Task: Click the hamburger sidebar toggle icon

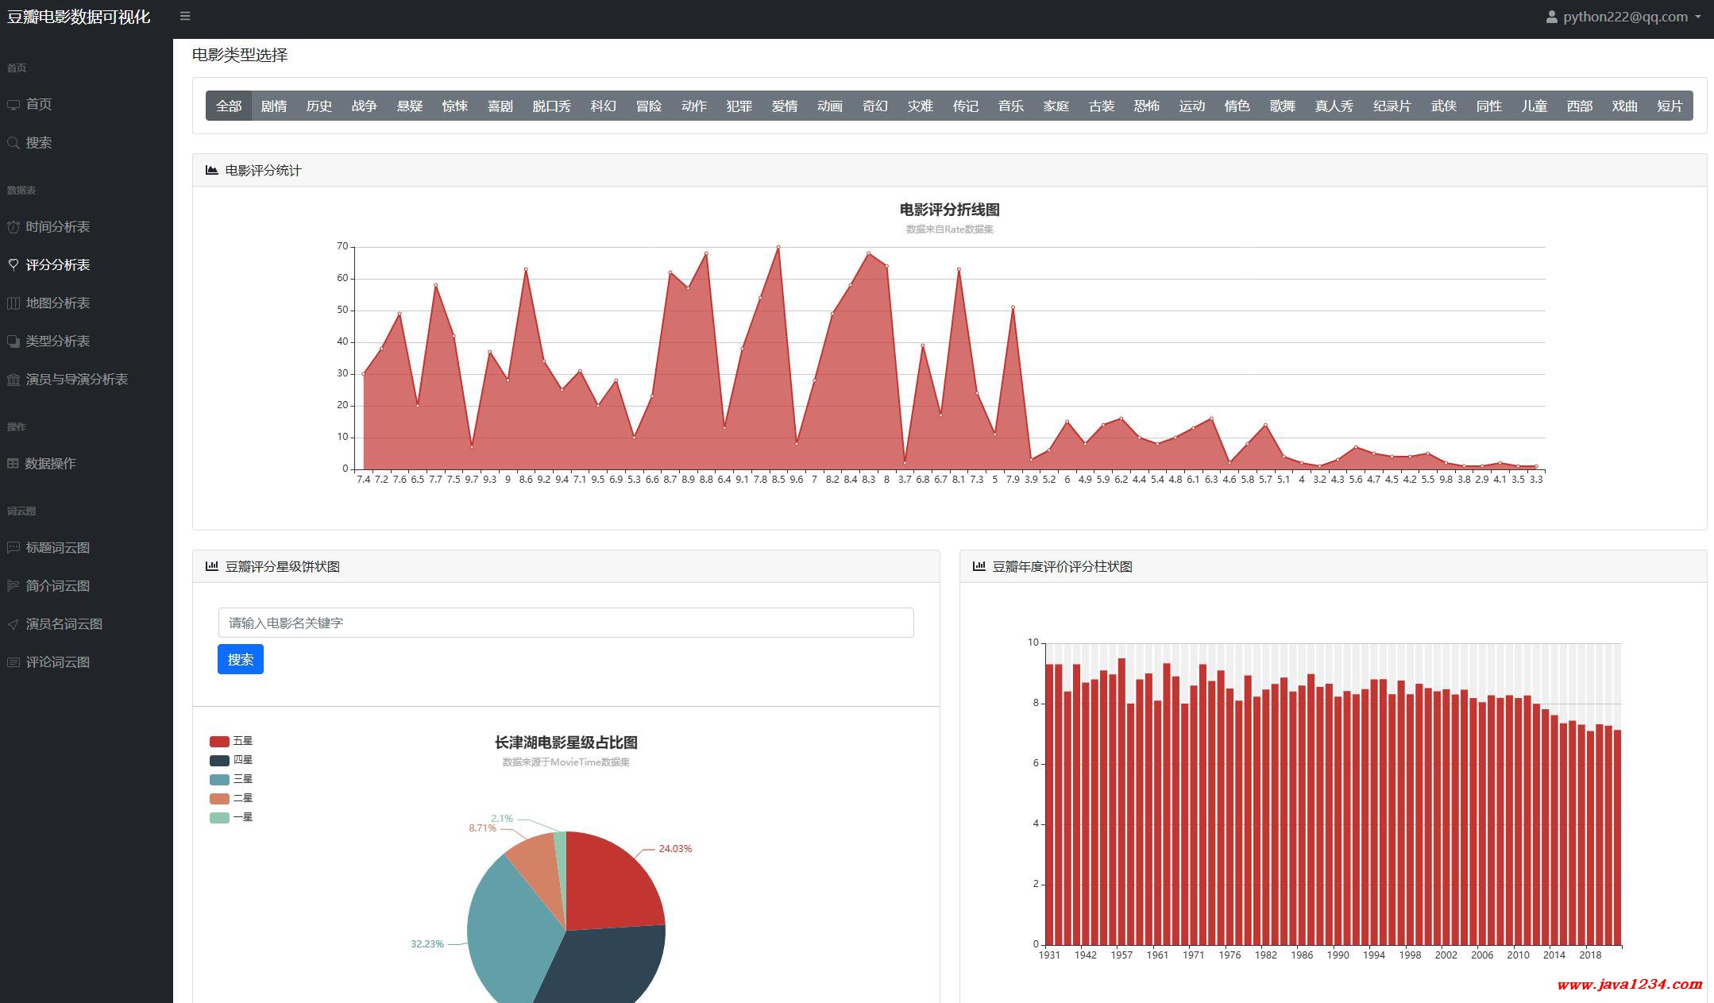Action: [x=185, y=16]
